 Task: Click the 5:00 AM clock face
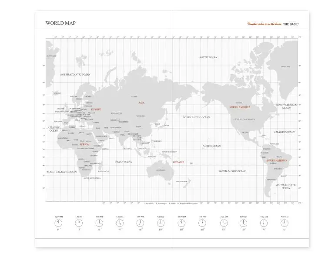tap(243, 223)
